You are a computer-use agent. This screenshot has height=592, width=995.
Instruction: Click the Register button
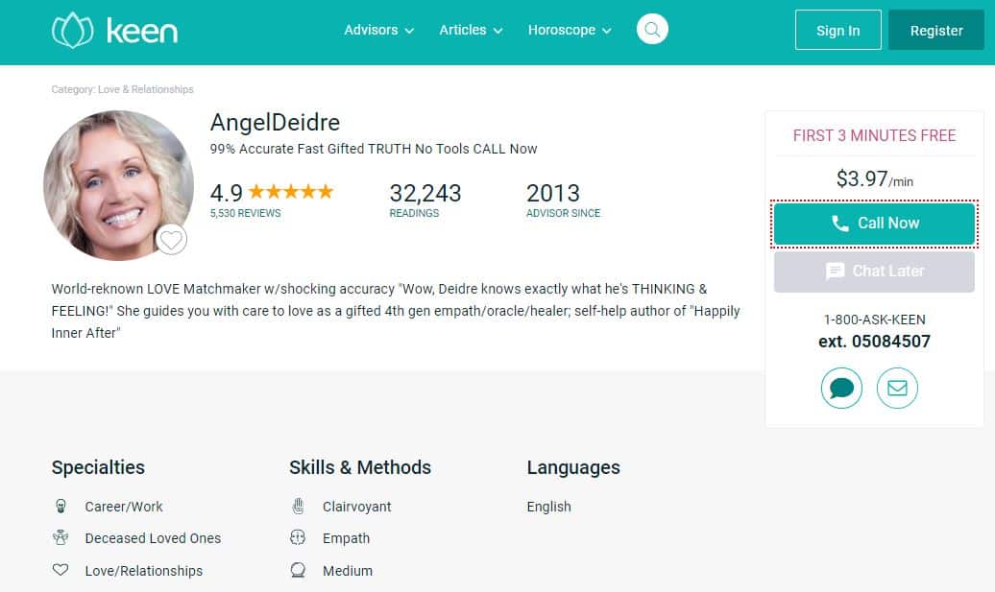coord(936,30)
